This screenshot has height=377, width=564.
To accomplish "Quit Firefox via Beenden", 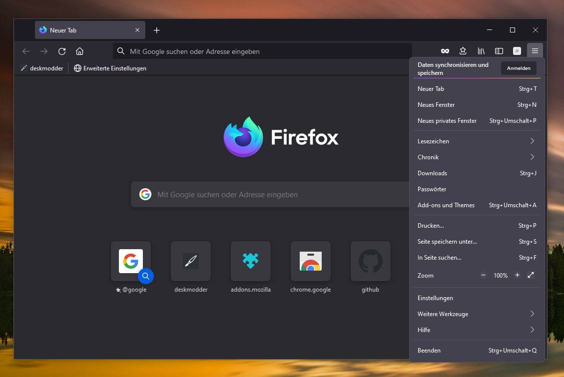I will (477, 351).
